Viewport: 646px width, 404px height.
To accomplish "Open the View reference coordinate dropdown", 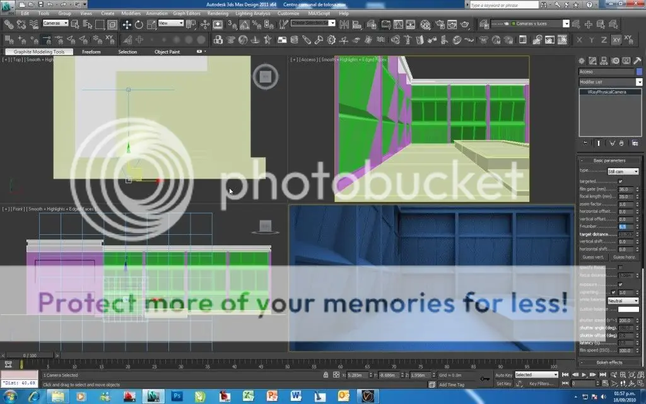I will [x=170, y=23].
